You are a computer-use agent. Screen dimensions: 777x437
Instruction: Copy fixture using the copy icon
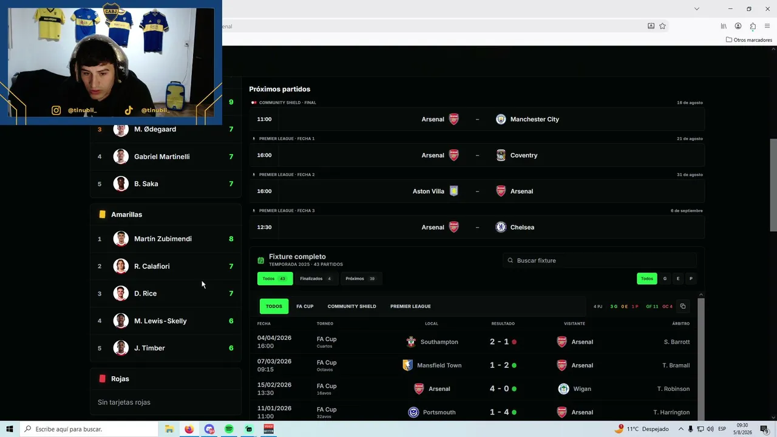682,307
